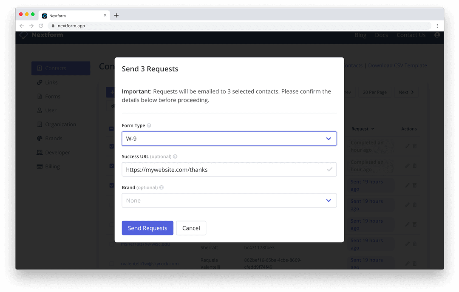This screenshot has width=459, height=292.
Task: Click the Brands palette icon
Action: click(40, 138)
